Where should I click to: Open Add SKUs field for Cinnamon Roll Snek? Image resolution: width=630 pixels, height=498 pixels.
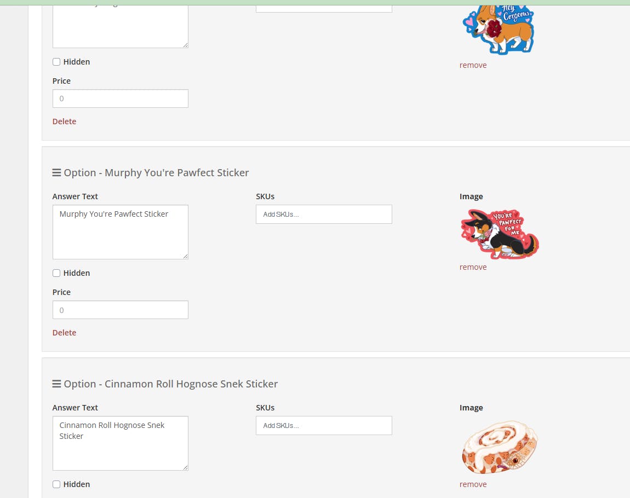[x=324, y=425]
